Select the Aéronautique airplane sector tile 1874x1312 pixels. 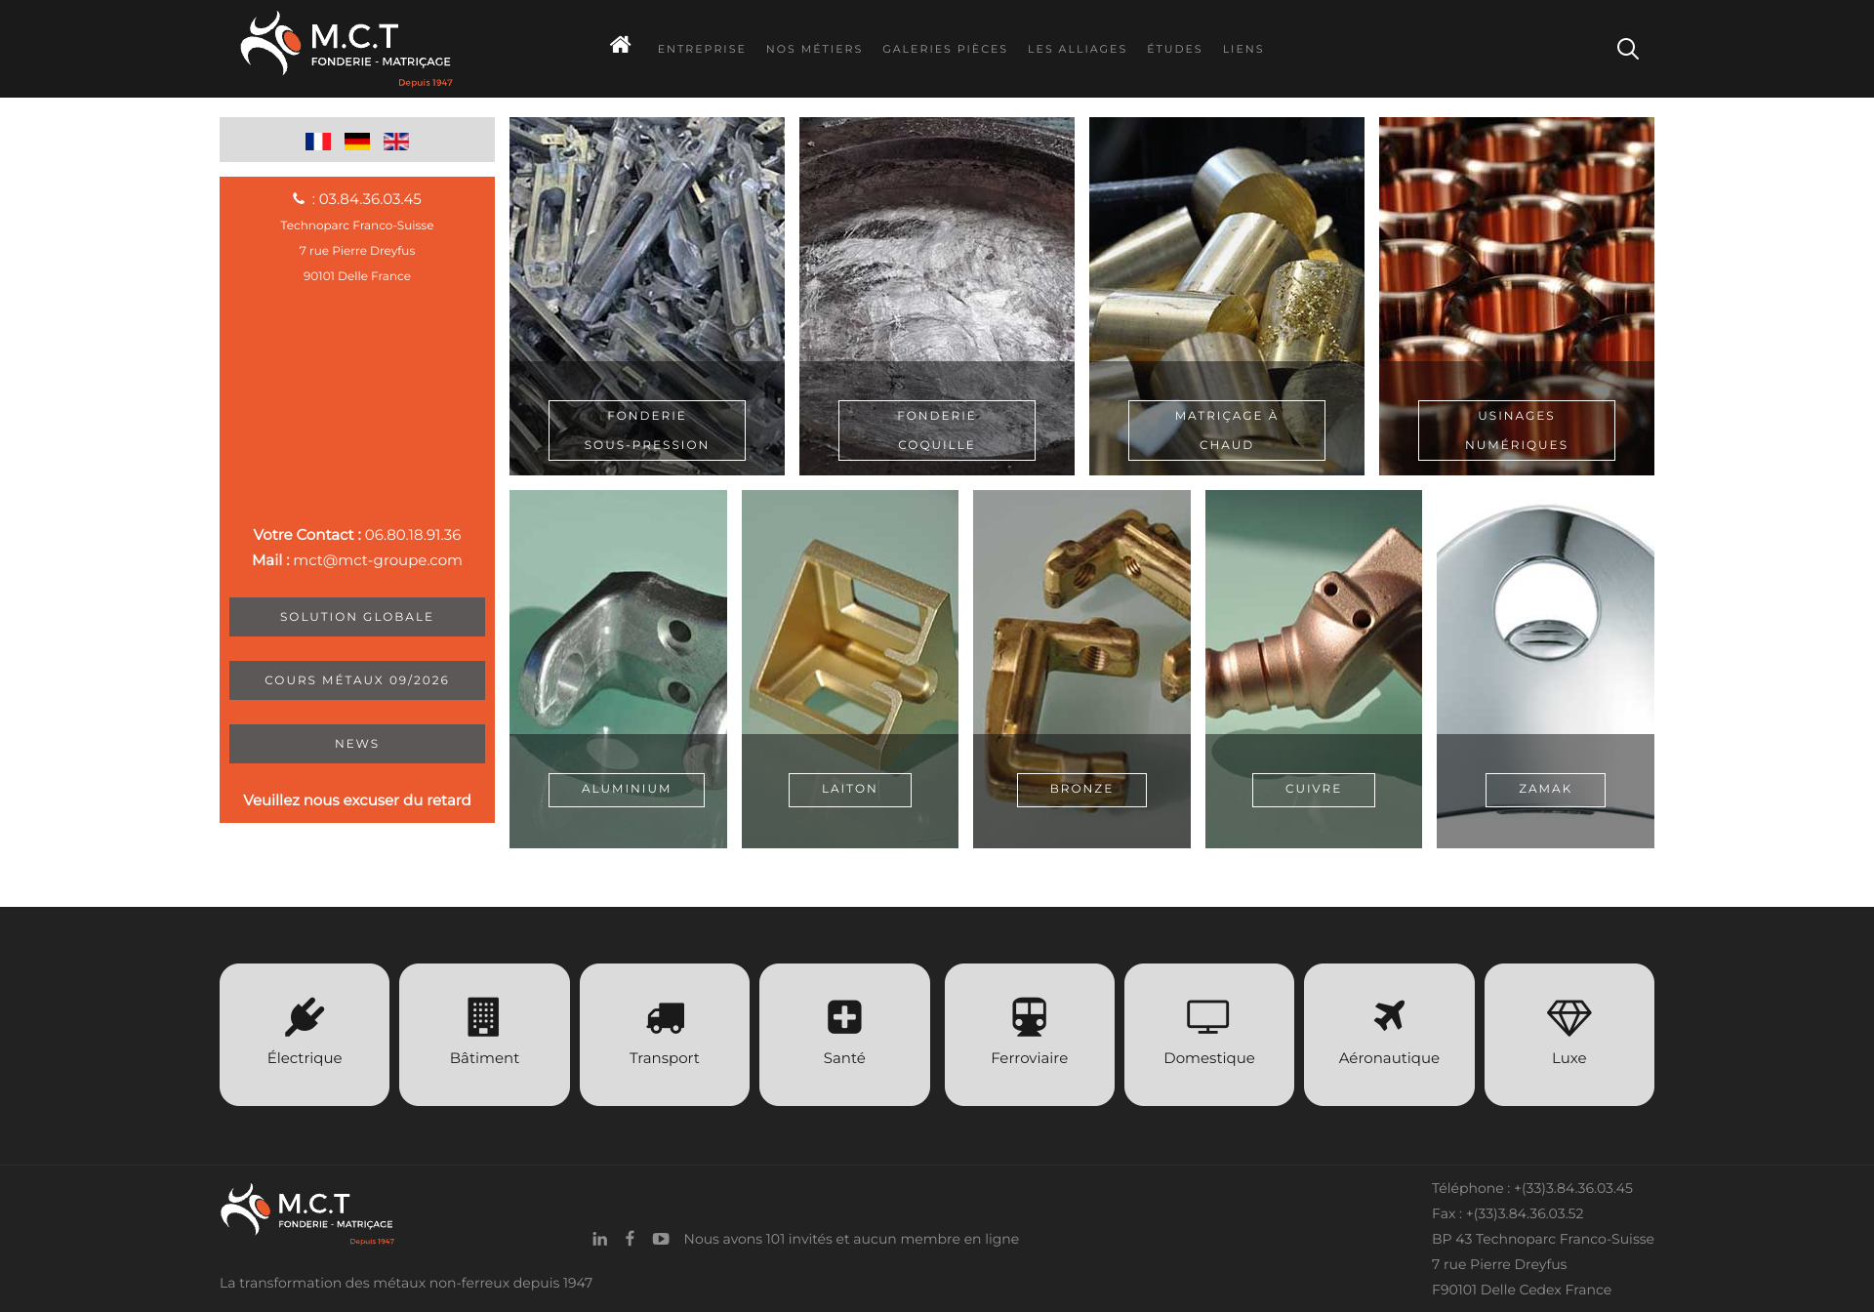coord(1389,1035)
